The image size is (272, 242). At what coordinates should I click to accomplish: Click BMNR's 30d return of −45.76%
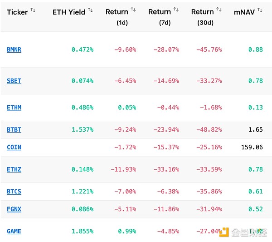coord(209,49)
